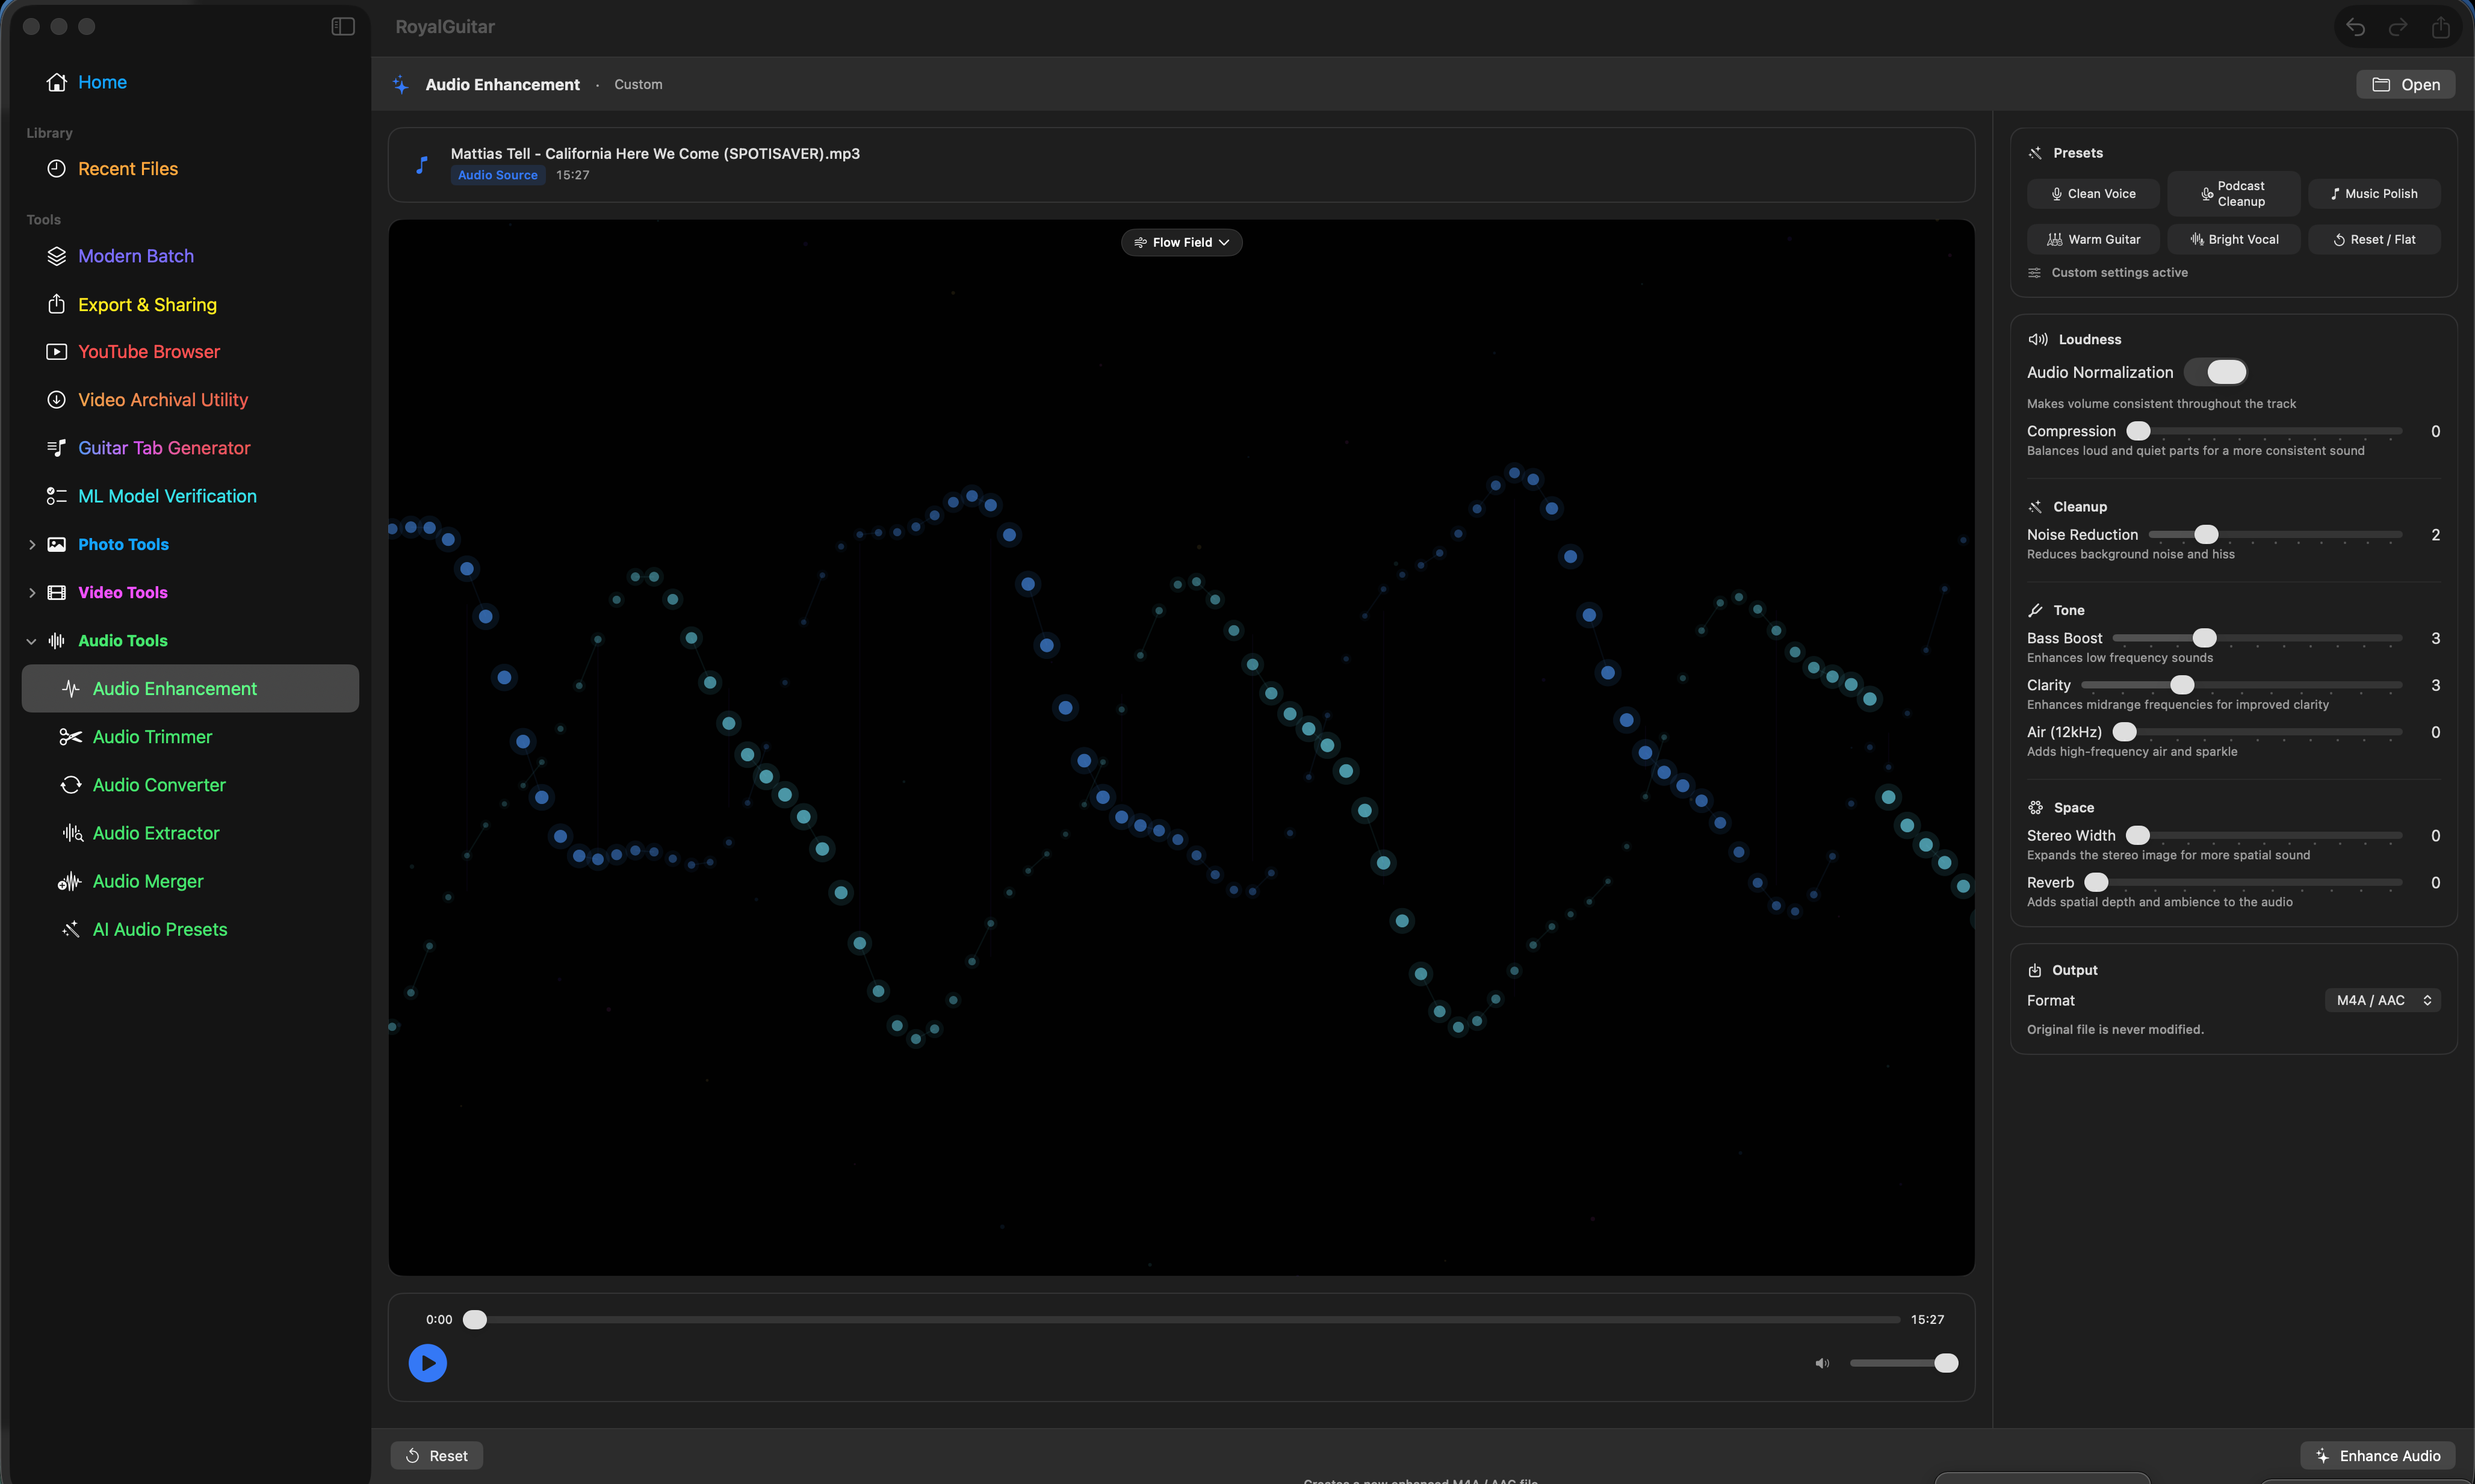The height and width of the screenshot is (1484, 2475).
Task: Click the Export & Sharing icon
Action: pos(57,304)
